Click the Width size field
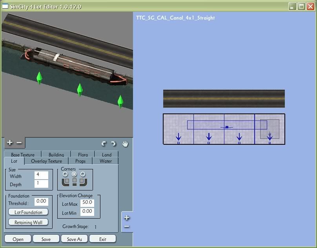This screenshot has height=248, width=317. pos(42,175)
